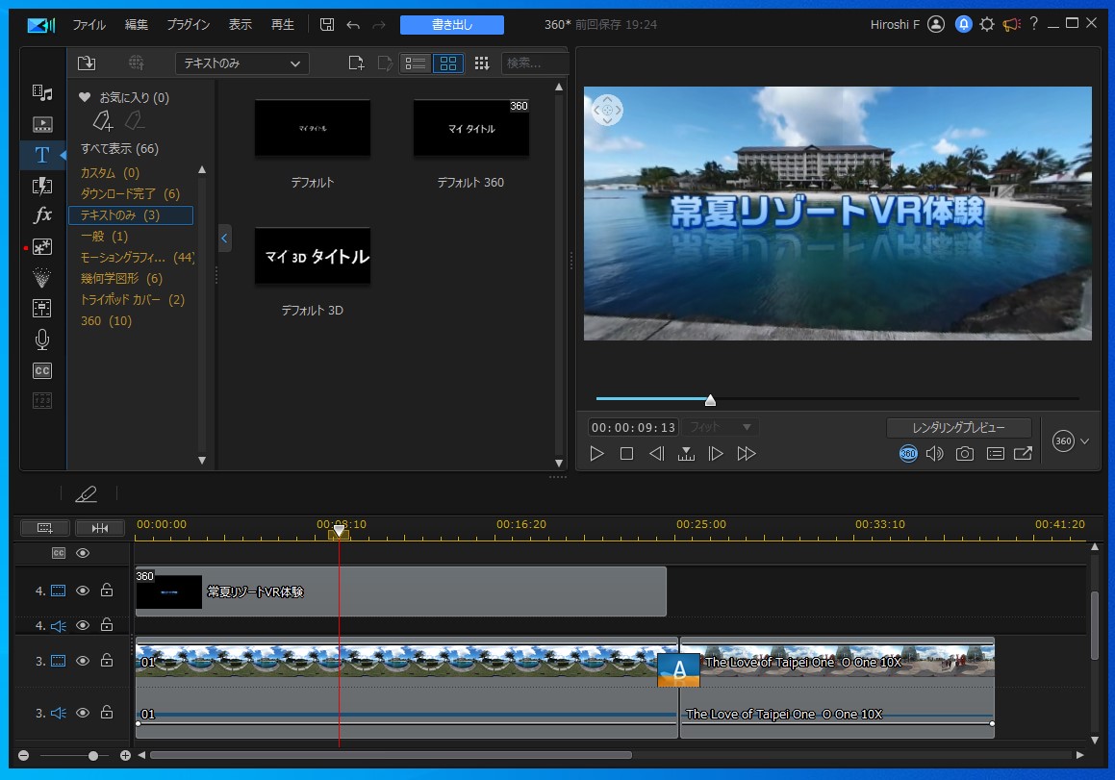Open the Voice-Over Recording microphone icon
Screen dimensions: 1115x780
(42, 340)
